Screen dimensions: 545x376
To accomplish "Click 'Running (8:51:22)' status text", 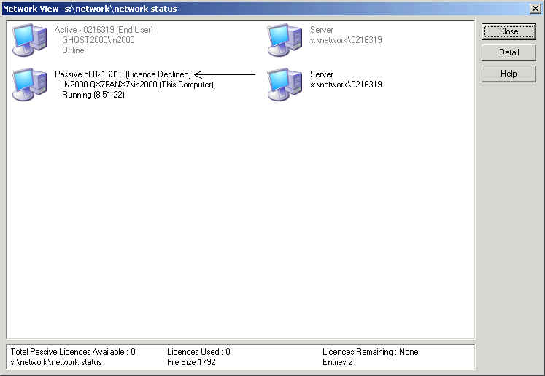I will [x=93, y=95].
